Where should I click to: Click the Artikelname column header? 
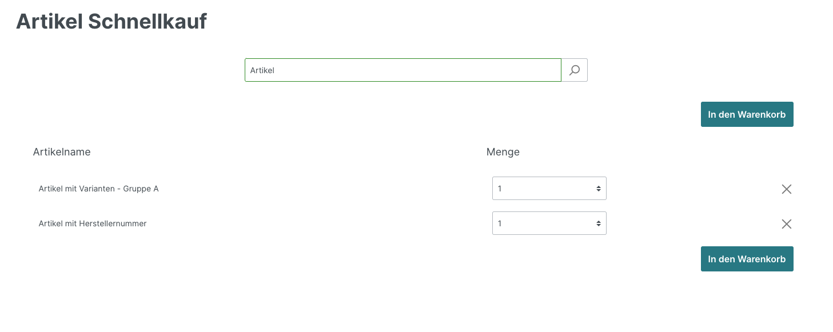click(62, 152)
